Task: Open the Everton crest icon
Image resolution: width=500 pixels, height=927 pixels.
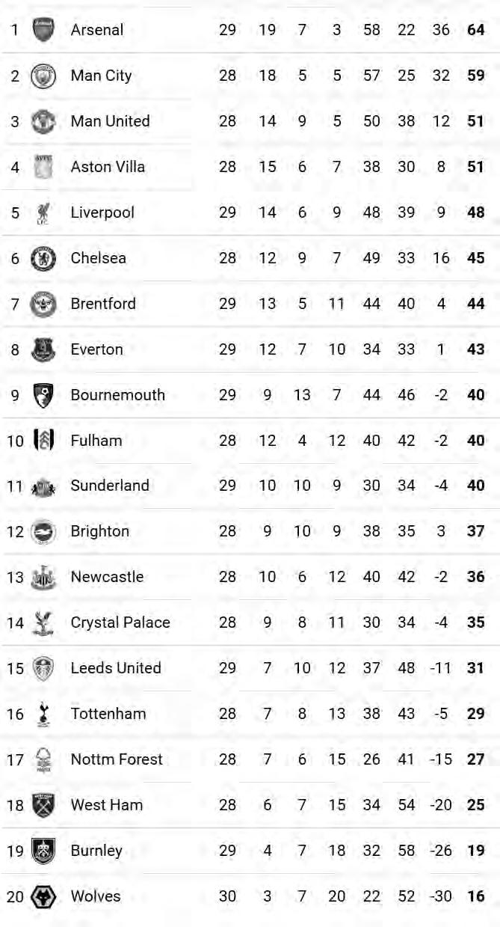Action: pos(43,349)
